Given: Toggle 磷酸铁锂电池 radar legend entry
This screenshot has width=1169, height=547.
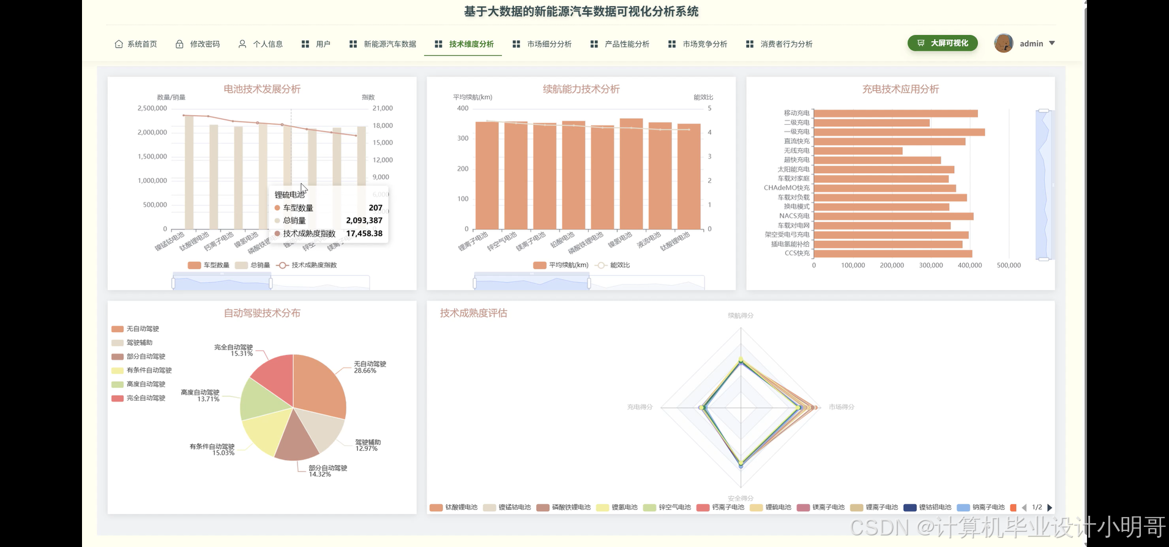Looking at the screenshot, I should pyautogui.click(x=564, y=508).
